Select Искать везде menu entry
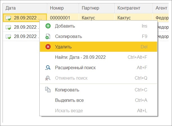This screenshot has height=126, width=172. (98, 111)
